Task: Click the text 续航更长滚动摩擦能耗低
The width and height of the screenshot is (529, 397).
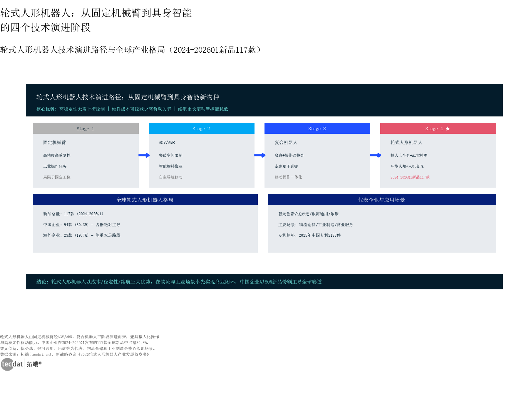Action: coord(203,109)
